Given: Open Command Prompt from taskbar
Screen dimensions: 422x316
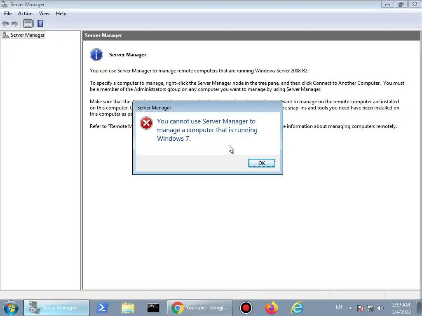Looking at the screenshot, I should pyautogui.click(x=153, y=308).
